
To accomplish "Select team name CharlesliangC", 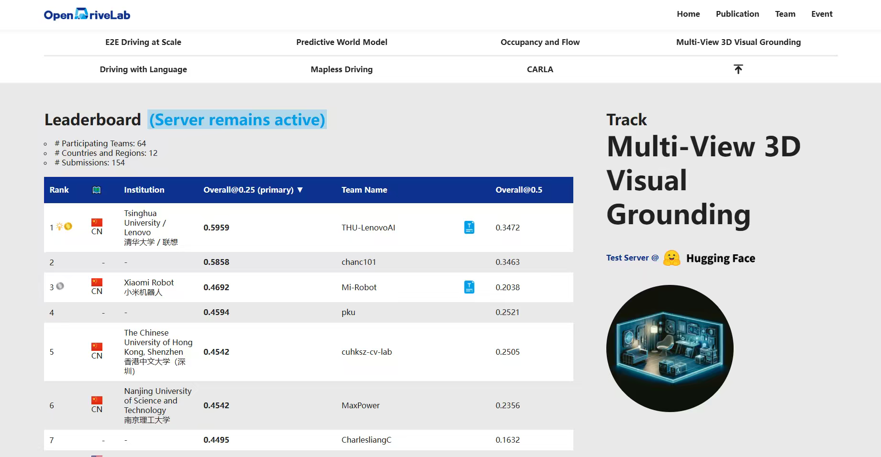I will (x=366, y=440).
